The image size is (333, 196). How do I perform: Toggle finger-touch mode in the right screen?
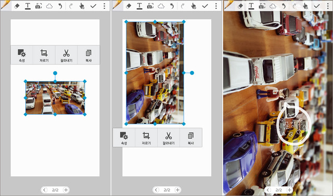305,6
